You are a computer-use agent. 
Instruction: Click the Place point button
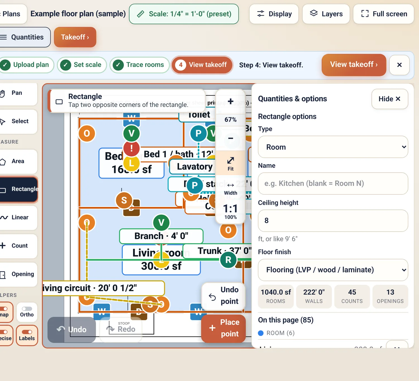point(223,328)
